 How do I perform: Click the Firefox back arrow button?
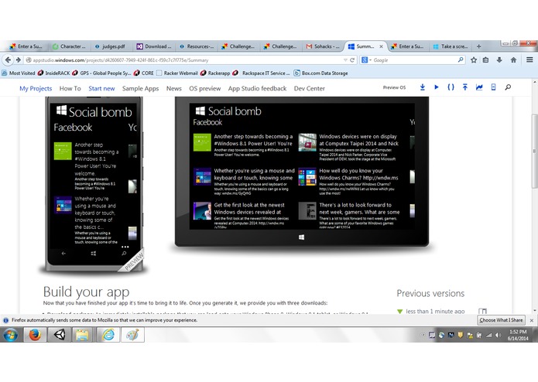coord(8,60)
